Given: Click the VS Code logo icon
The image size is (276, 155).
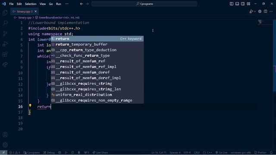Looking at the screenshot, I should pos(4,4).
